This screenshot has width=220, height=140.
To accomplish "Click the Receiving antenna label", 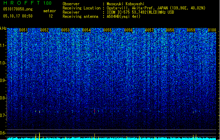I will click(x=80, y=16).
